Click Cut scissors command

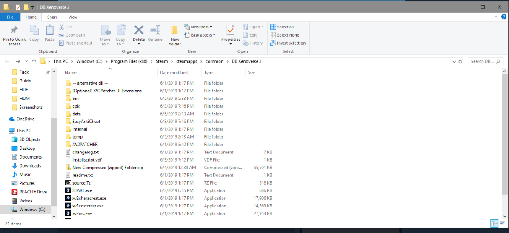(x=66, y=27)
